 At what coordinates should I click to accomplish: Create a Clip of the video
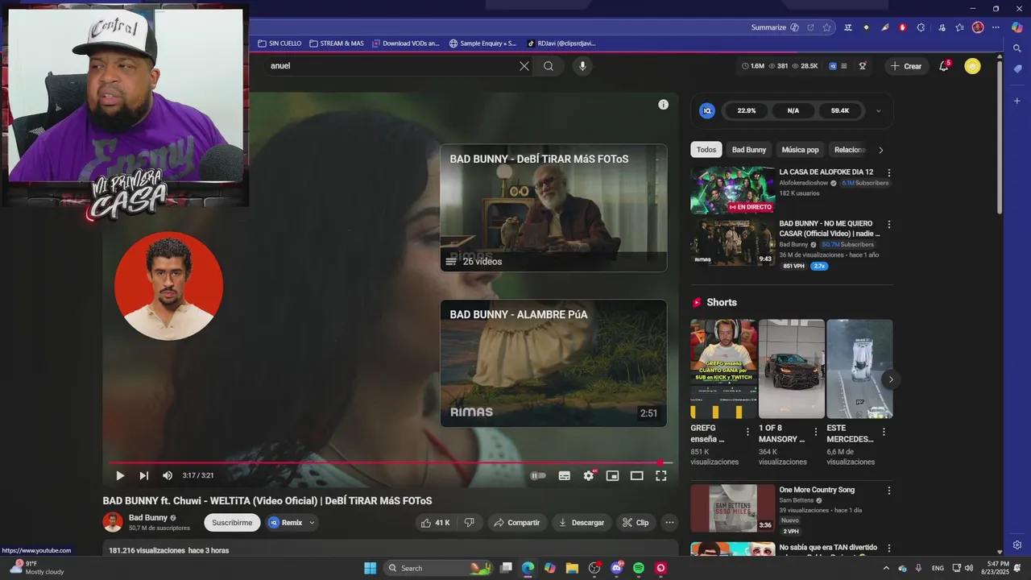[635, 523]
